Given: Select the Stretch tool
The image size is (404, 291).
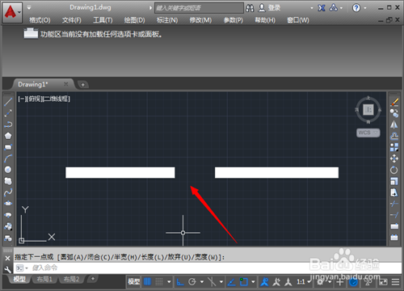Looking at the screenshot, I should tap(394, 192).
